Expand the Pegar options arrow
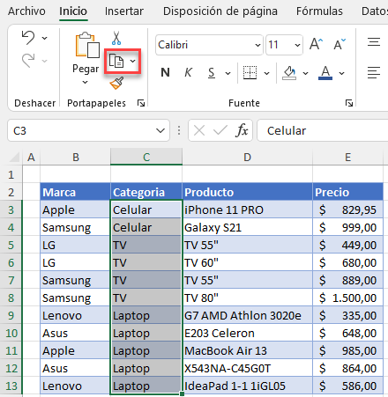This screenshot has height=397, width=388. pyautogui.click(x=85, y=82)
